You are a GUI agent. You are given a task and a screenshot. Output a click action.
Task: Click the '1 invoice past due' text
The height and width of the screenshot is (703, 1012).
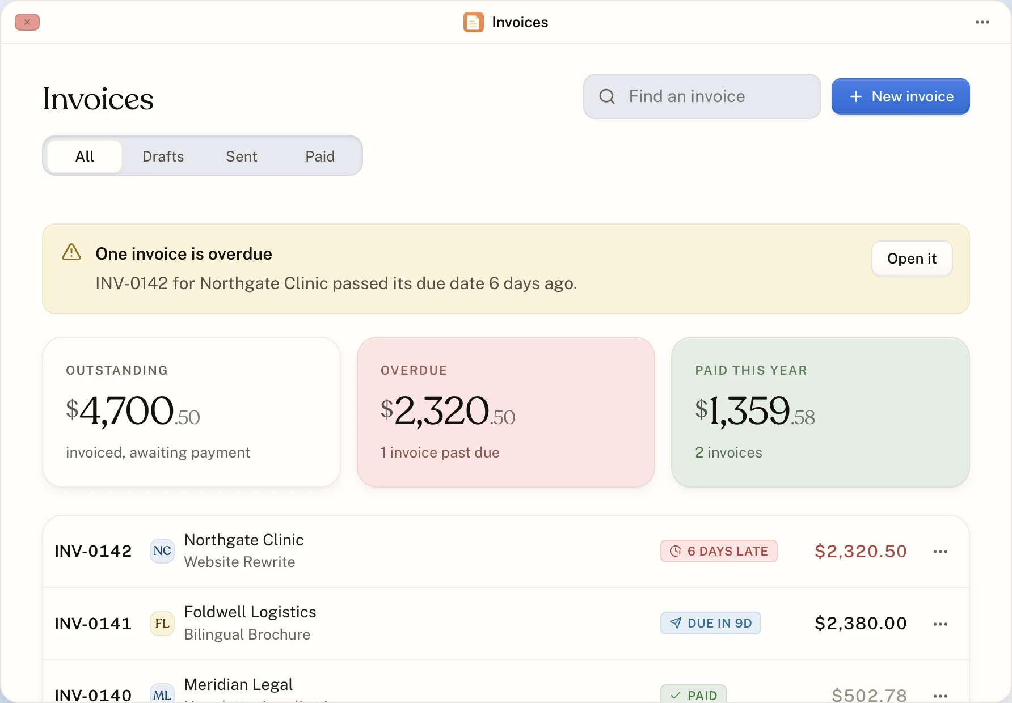[440, 452]
